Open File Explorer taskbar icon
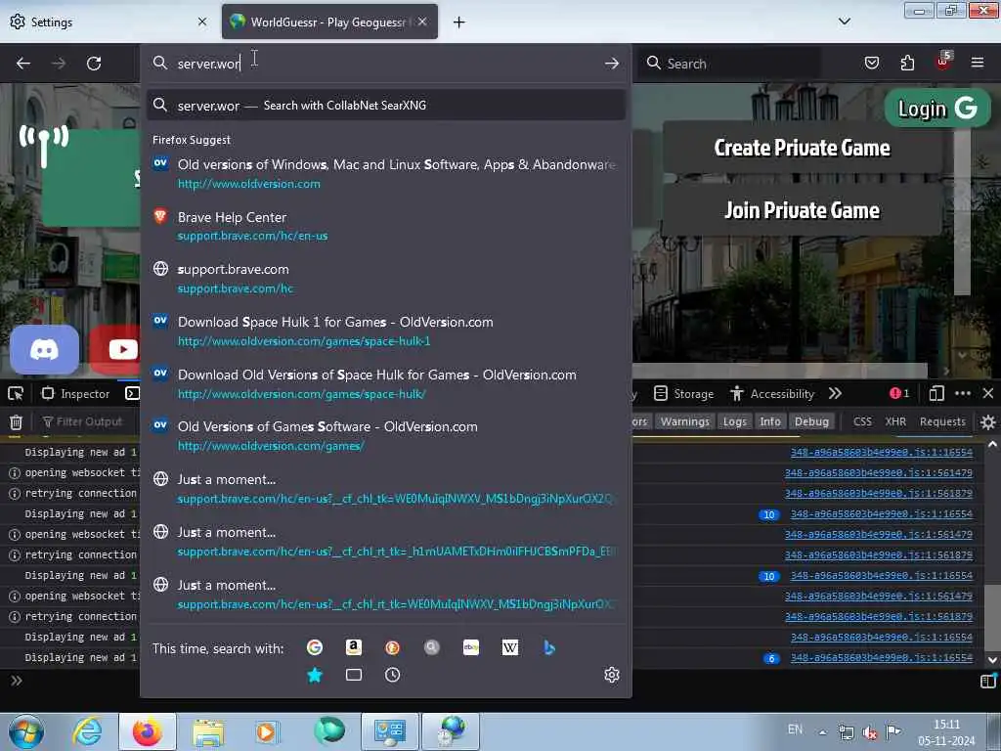Image resolution: width=1001 pixels, height=751 pixels. pyautogui.click(x=208, y=731)
